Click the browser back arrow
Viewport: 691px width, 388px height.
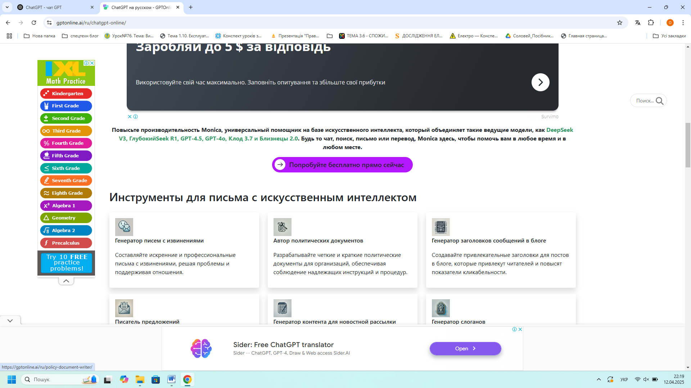[8, 23]
